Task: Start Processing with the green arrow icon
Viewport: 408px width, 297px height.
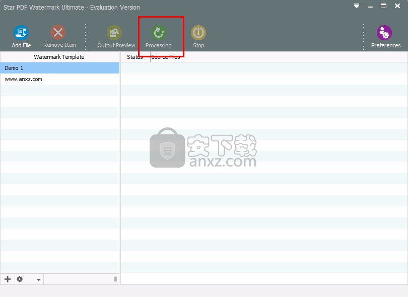Action: pos(159,33)
